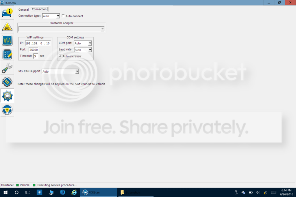Expand the Connection type dropdown
The height and width of the screenshot is (197, 296).
(51, 16)
